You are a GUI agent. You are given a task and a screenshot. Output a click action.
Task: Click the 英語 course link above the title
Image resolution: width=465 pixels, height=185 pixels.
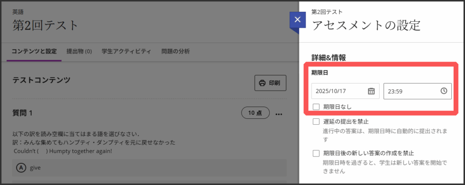click(x=17, y=11)
